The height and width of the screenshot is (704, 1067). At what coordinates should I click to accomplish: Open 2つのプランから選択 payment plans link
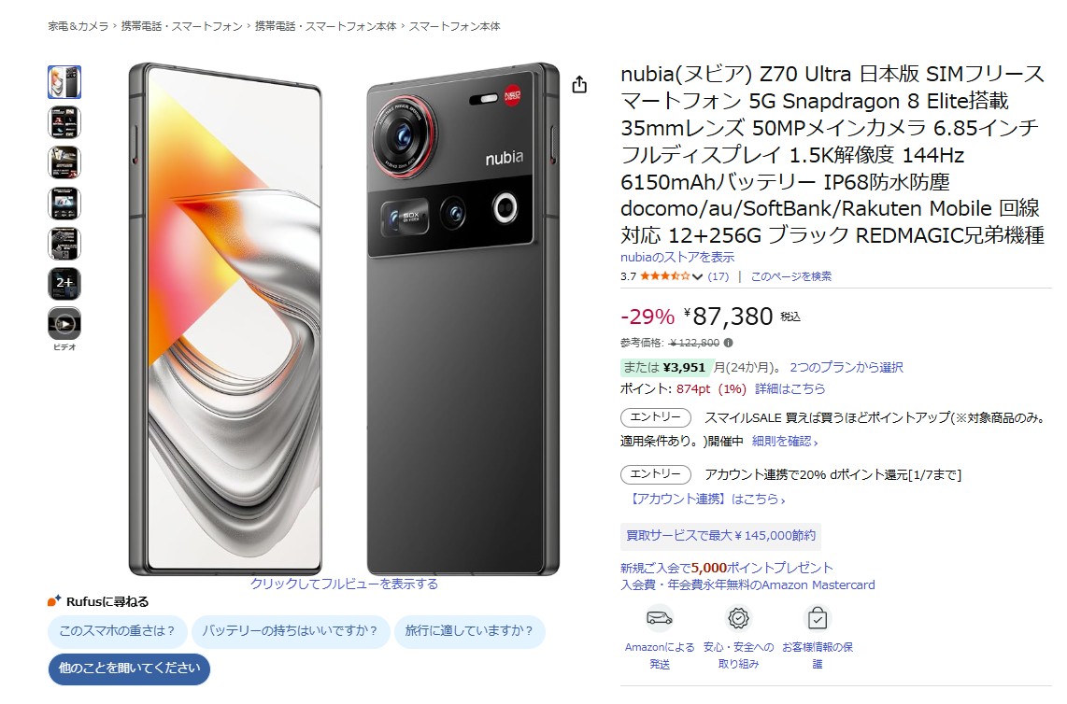[846, 367]
